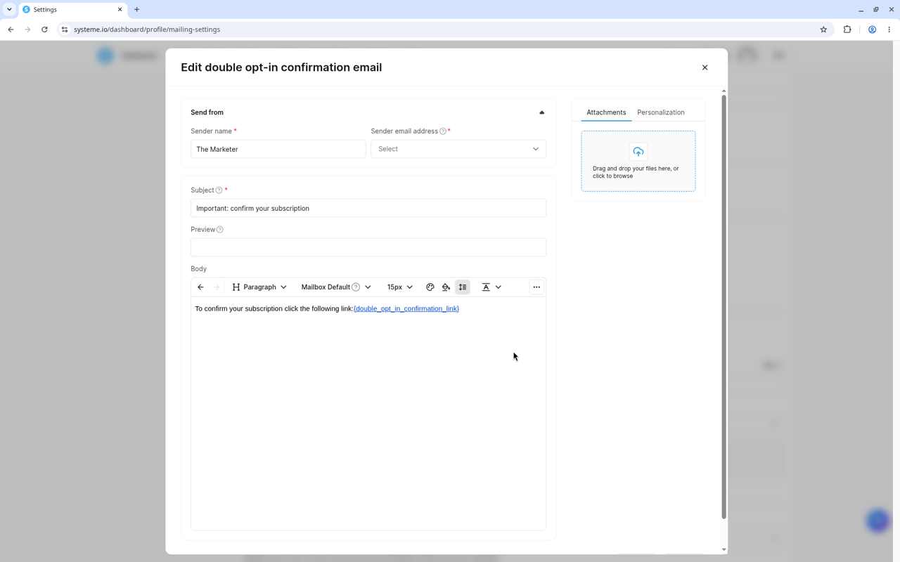This screenshot has width=900, height=562.
Task: Collapse the Send from section
Action: point(541,112)
